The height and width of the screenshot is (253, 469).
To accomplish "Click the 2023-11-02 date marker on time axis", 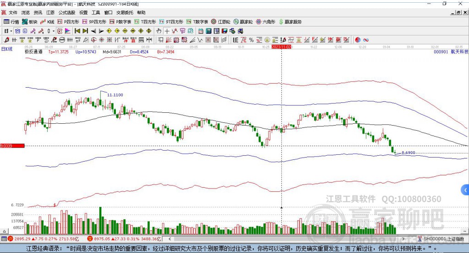I will 281,47.
